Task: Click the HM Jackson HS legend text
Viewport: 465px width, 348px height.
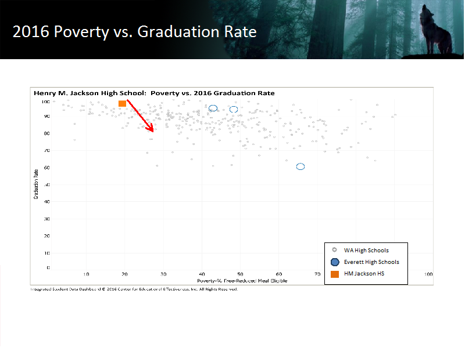Action: [364, 274]
